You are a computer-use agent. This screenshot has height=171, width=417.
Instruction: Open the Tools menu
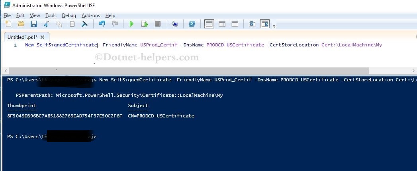point(51,15)
